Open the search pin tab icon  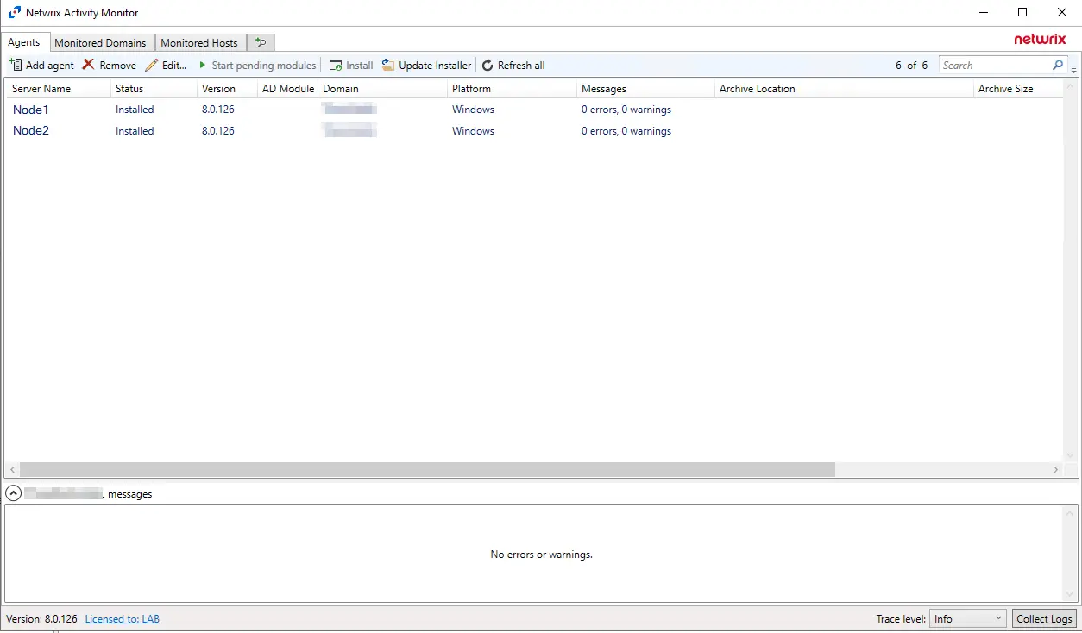(x=260, y=41)
